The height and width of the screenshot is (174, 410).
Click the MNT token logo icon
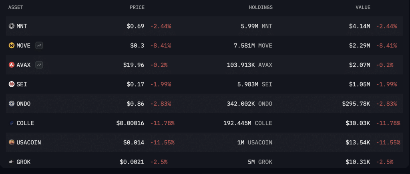[x=12, y=26]
